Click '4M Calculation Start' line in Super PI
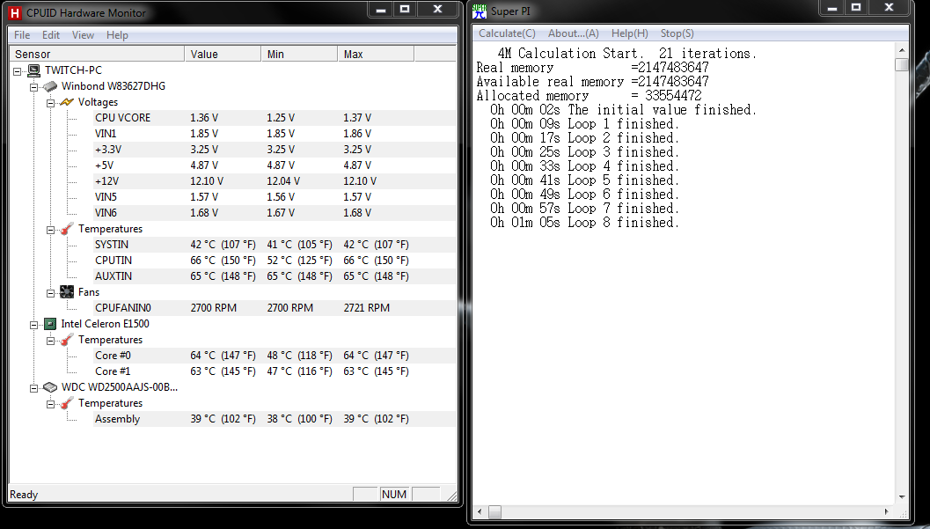Viewport: 930px width, 529px height. click(x=627, y=54)
